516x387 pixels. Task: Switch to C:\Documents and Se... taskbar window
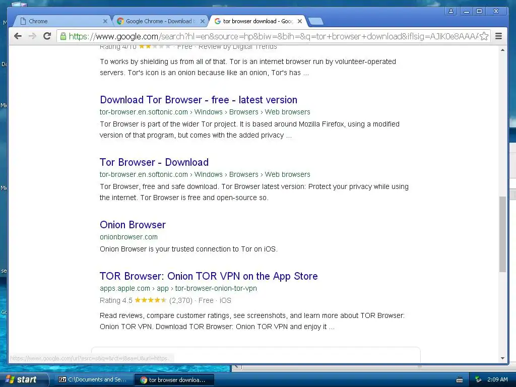coord(93,379)
